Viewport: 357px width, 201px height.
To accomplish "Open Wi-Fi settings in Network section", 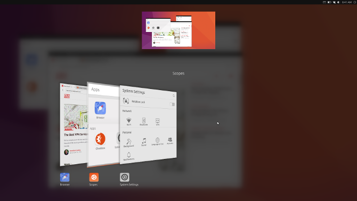I will 129,121.
